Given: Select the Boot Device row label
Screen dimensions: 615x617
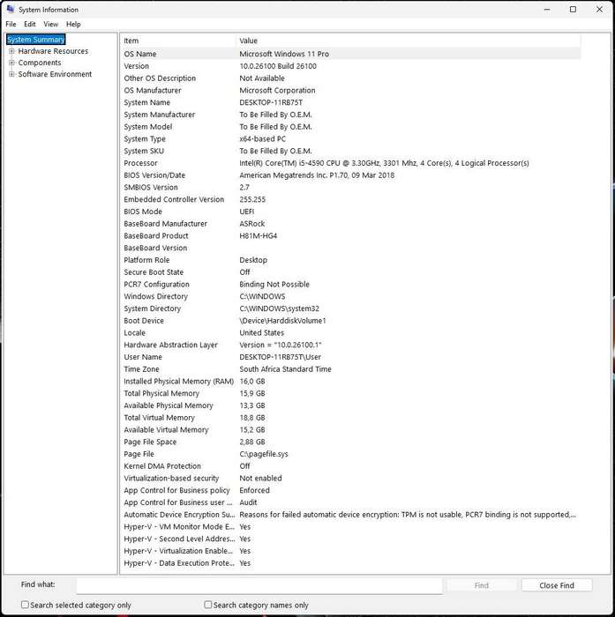Looking at the screenshot, I should [144, 321].
